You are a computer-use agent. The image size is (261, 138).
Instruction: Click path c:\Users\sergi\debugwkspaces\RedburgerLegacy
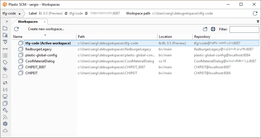[x=114, y=49]
